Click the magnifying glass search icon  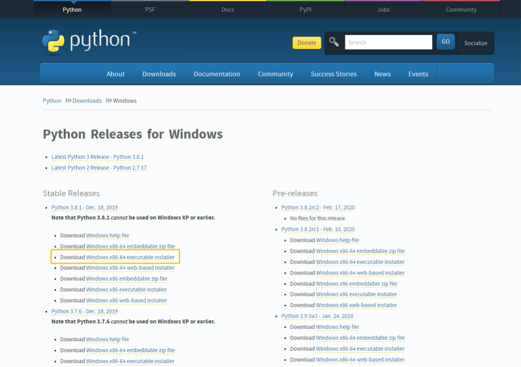[334, 42]
